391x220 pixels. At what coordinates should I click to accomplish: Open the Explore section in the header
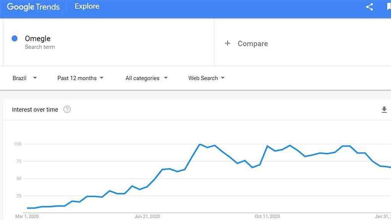pos(87,6)
